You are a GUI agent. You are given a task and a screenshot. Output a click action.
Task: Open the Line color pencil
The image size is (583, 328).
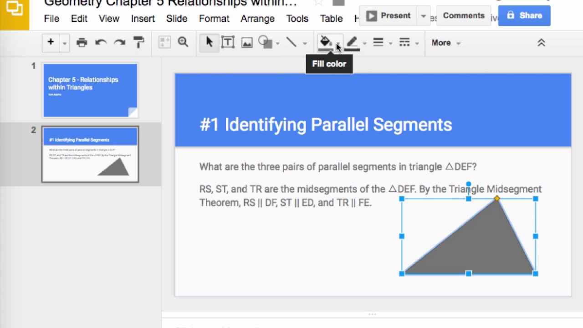[352, 43]
